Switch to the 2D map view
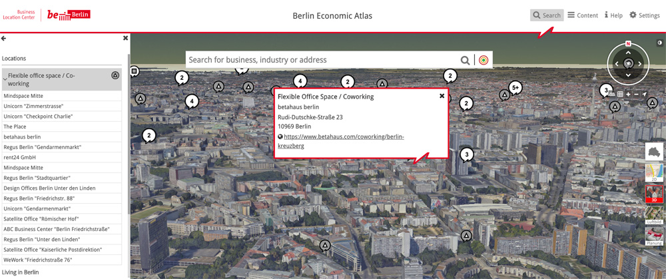 coord(654,173)
